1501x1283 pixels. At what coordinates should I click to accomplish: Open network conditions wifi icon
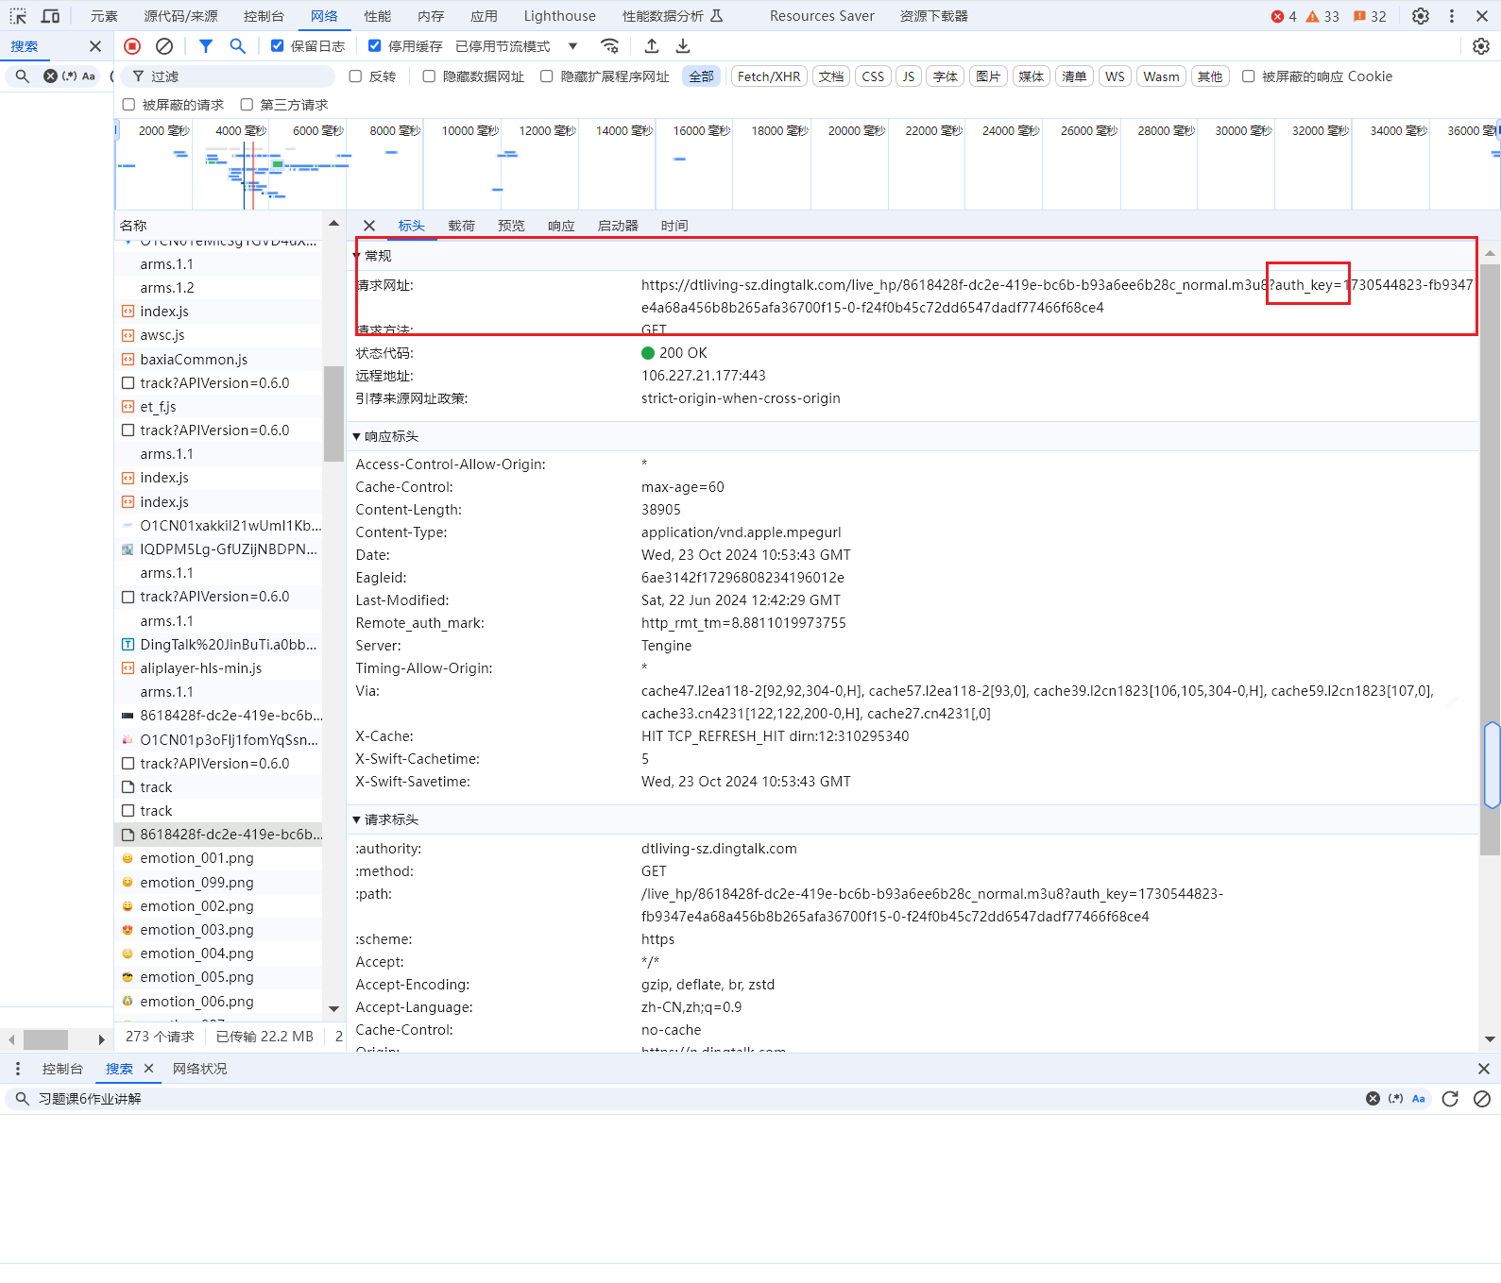610,46
